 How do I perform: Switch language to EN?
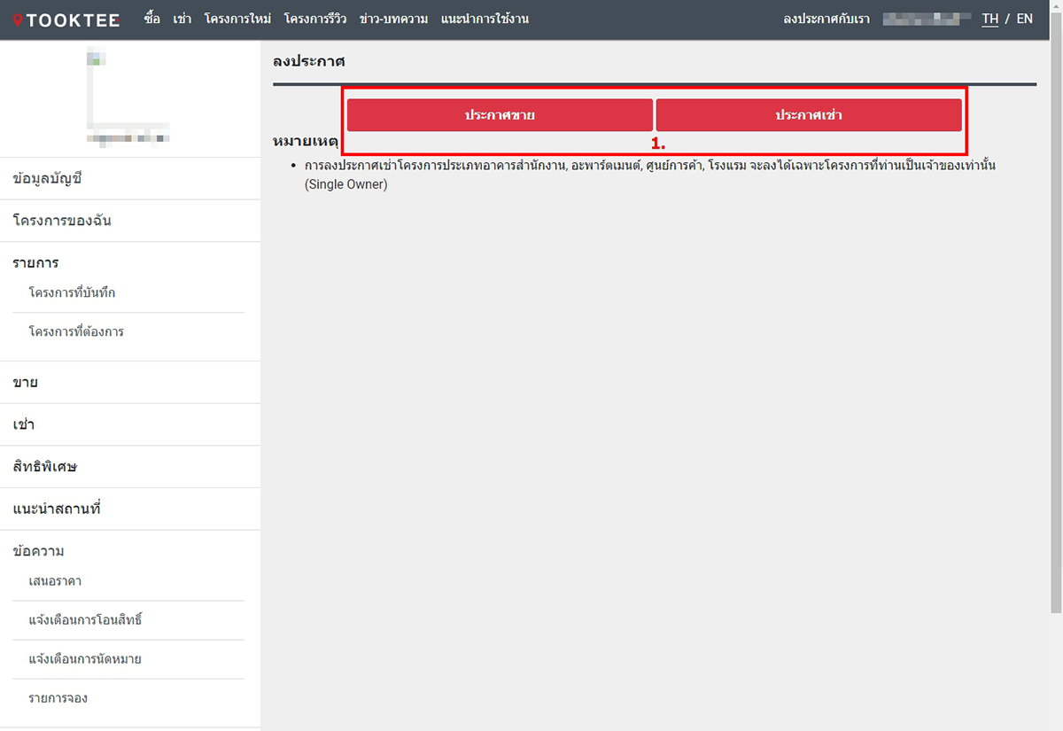[x=1024, y=19]
